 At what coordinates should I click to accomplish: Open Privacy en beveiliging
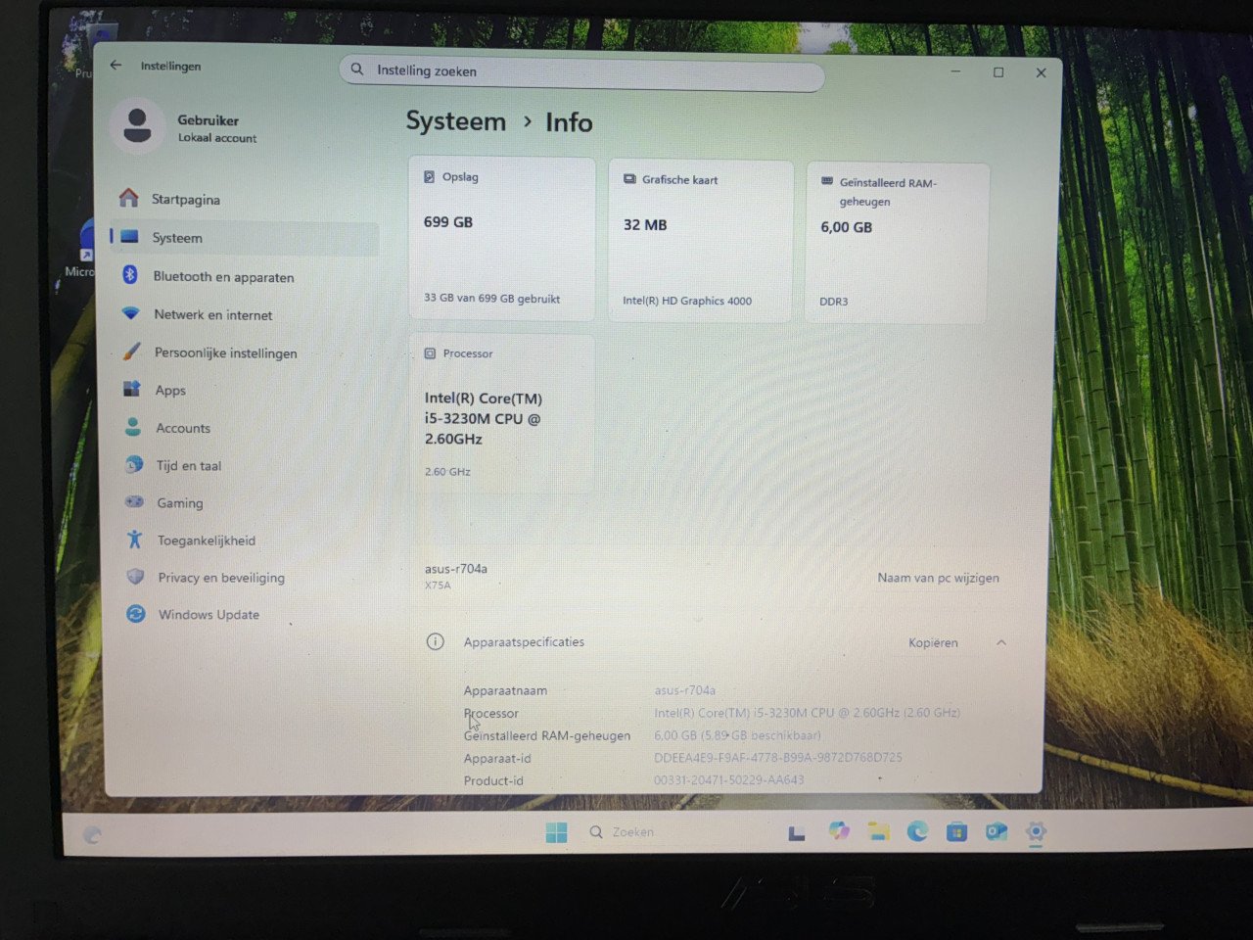pos(220,578)
